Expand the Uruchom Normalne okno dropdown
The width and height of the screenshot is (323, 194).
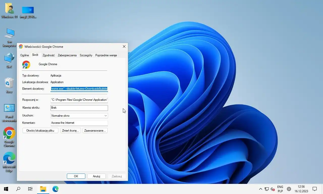point(79,116)
